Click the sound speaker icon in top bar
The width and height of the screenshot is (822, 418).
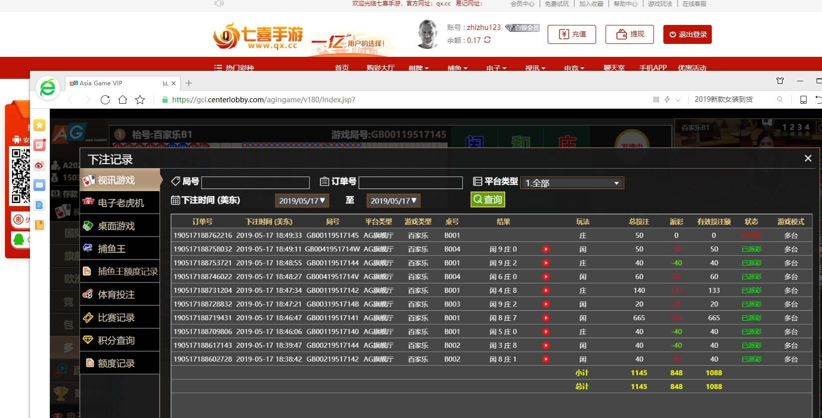coord(219,3)
